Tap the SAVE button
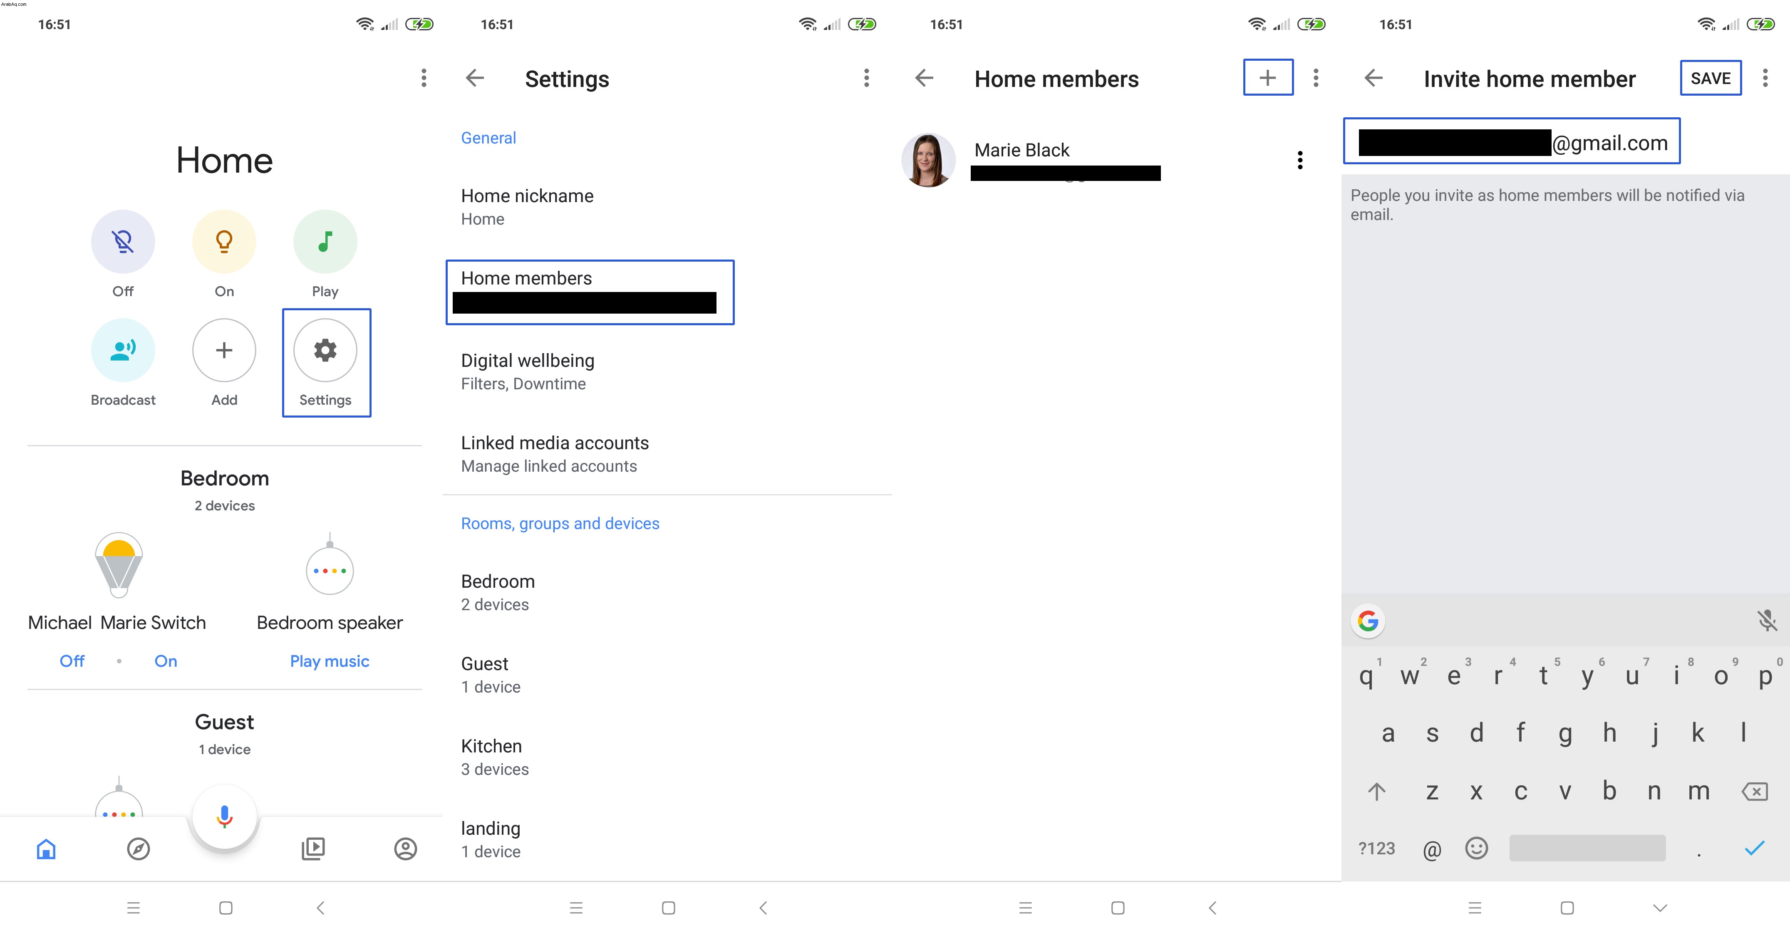The width and height of the screenshot is (1790, 935). [1710, 78]
